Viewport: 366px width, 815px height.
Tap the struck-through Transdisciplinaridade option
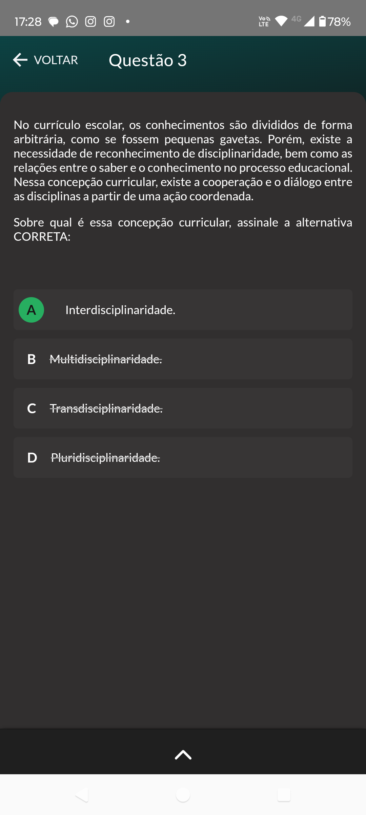click(106, 408)
